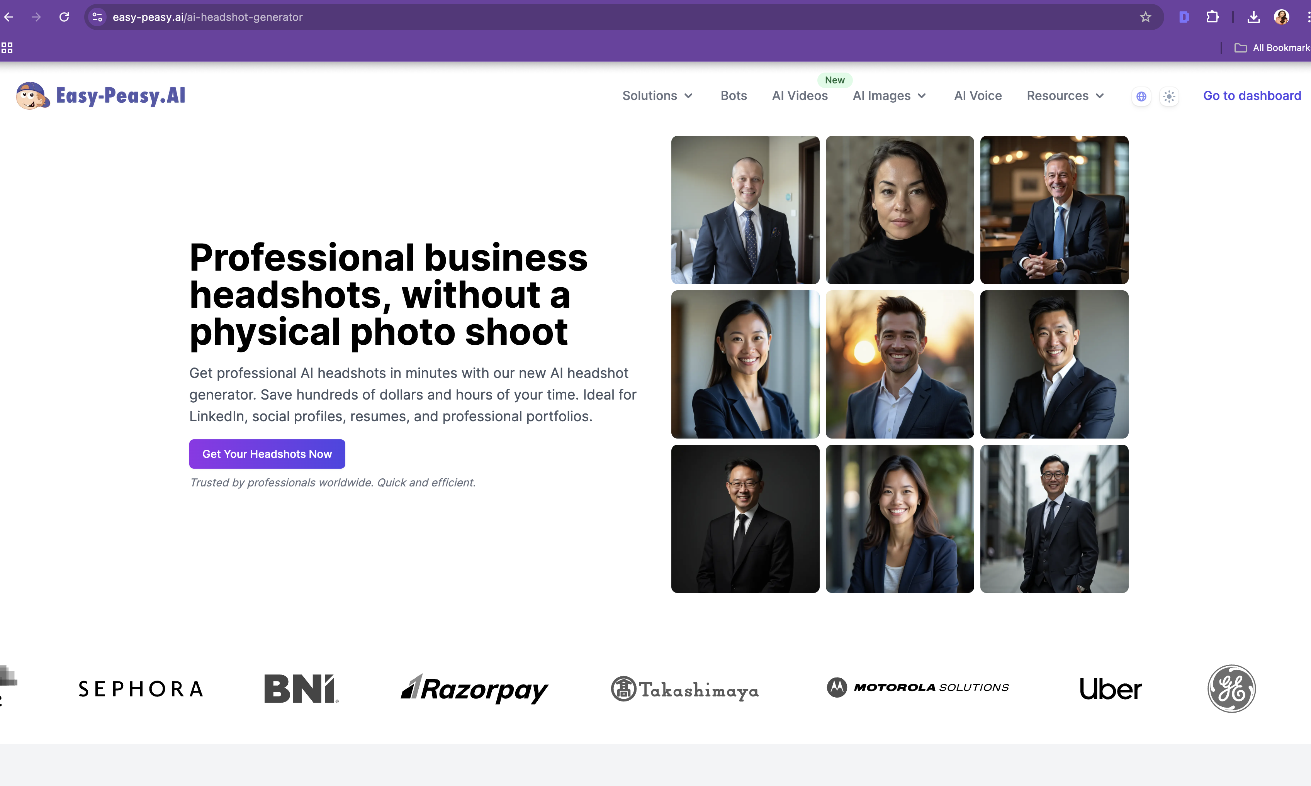Click the browser refresh icon
Viewport: 1311px width, 786px height.
(x=65, y=17)
